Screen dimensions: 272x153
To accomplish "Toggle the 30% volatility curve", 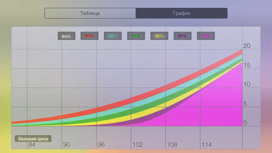I will (159, 36).
